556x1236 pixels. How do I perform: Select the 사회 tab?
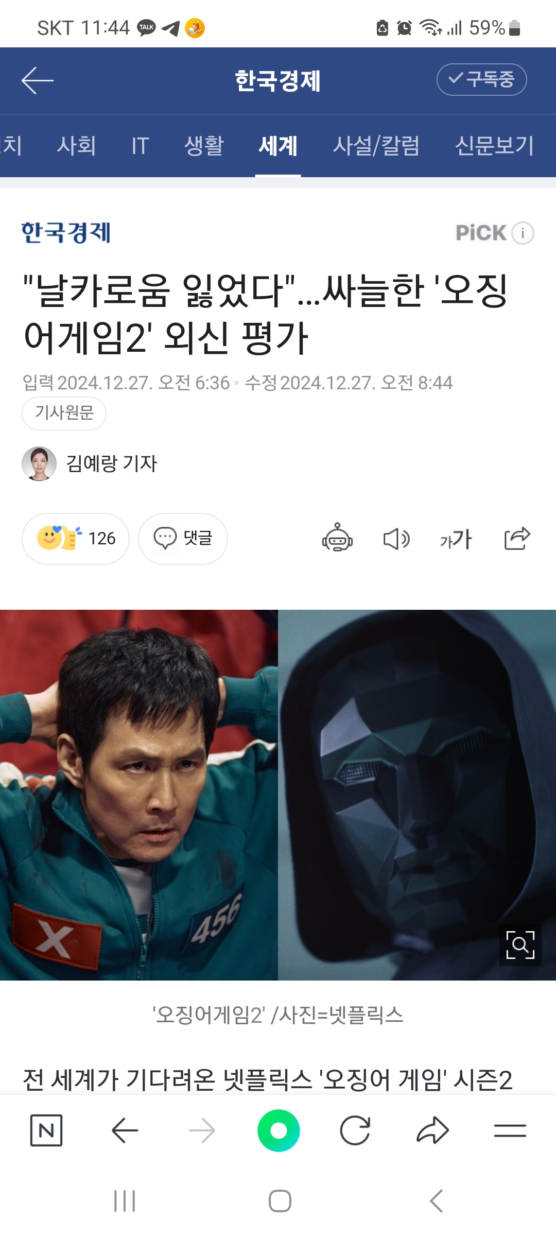point(76,146)
